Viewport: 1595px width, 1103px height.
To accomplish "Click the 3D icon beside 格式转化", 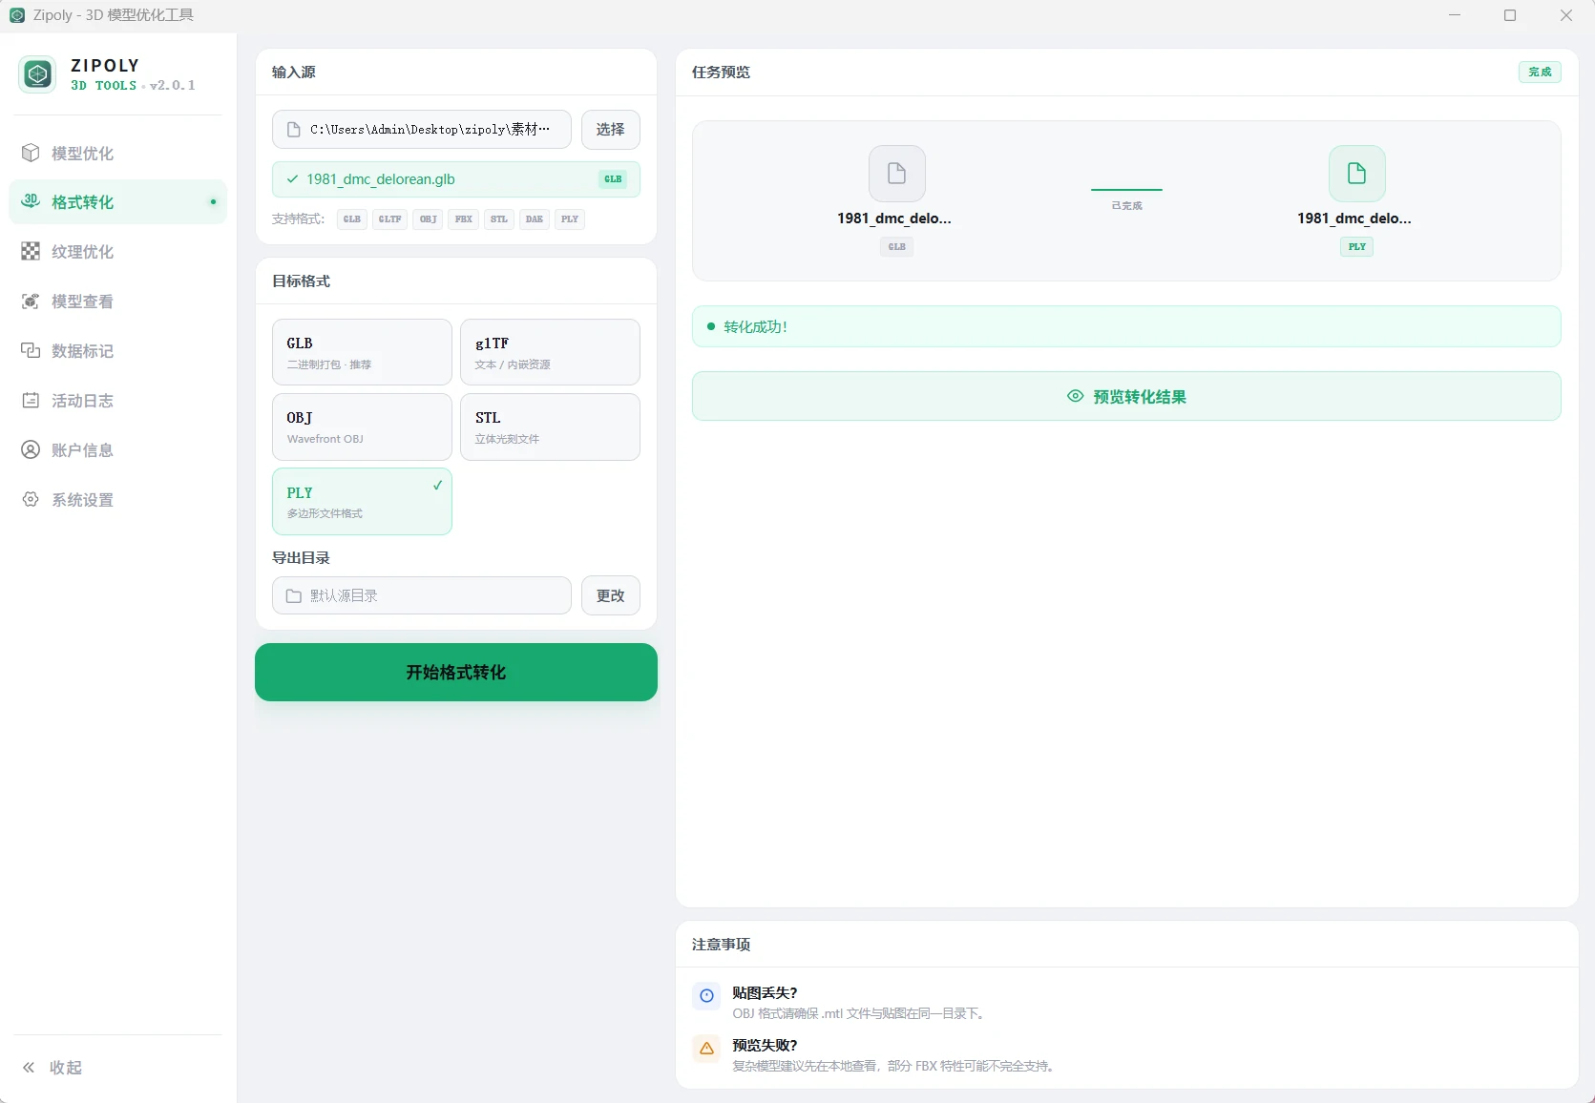I will [x=31, y=201].
